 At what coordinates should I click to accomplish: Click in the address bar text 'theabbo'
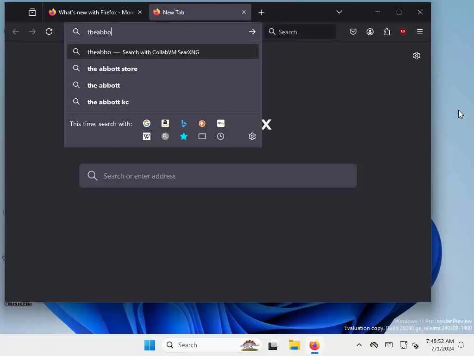99,32
